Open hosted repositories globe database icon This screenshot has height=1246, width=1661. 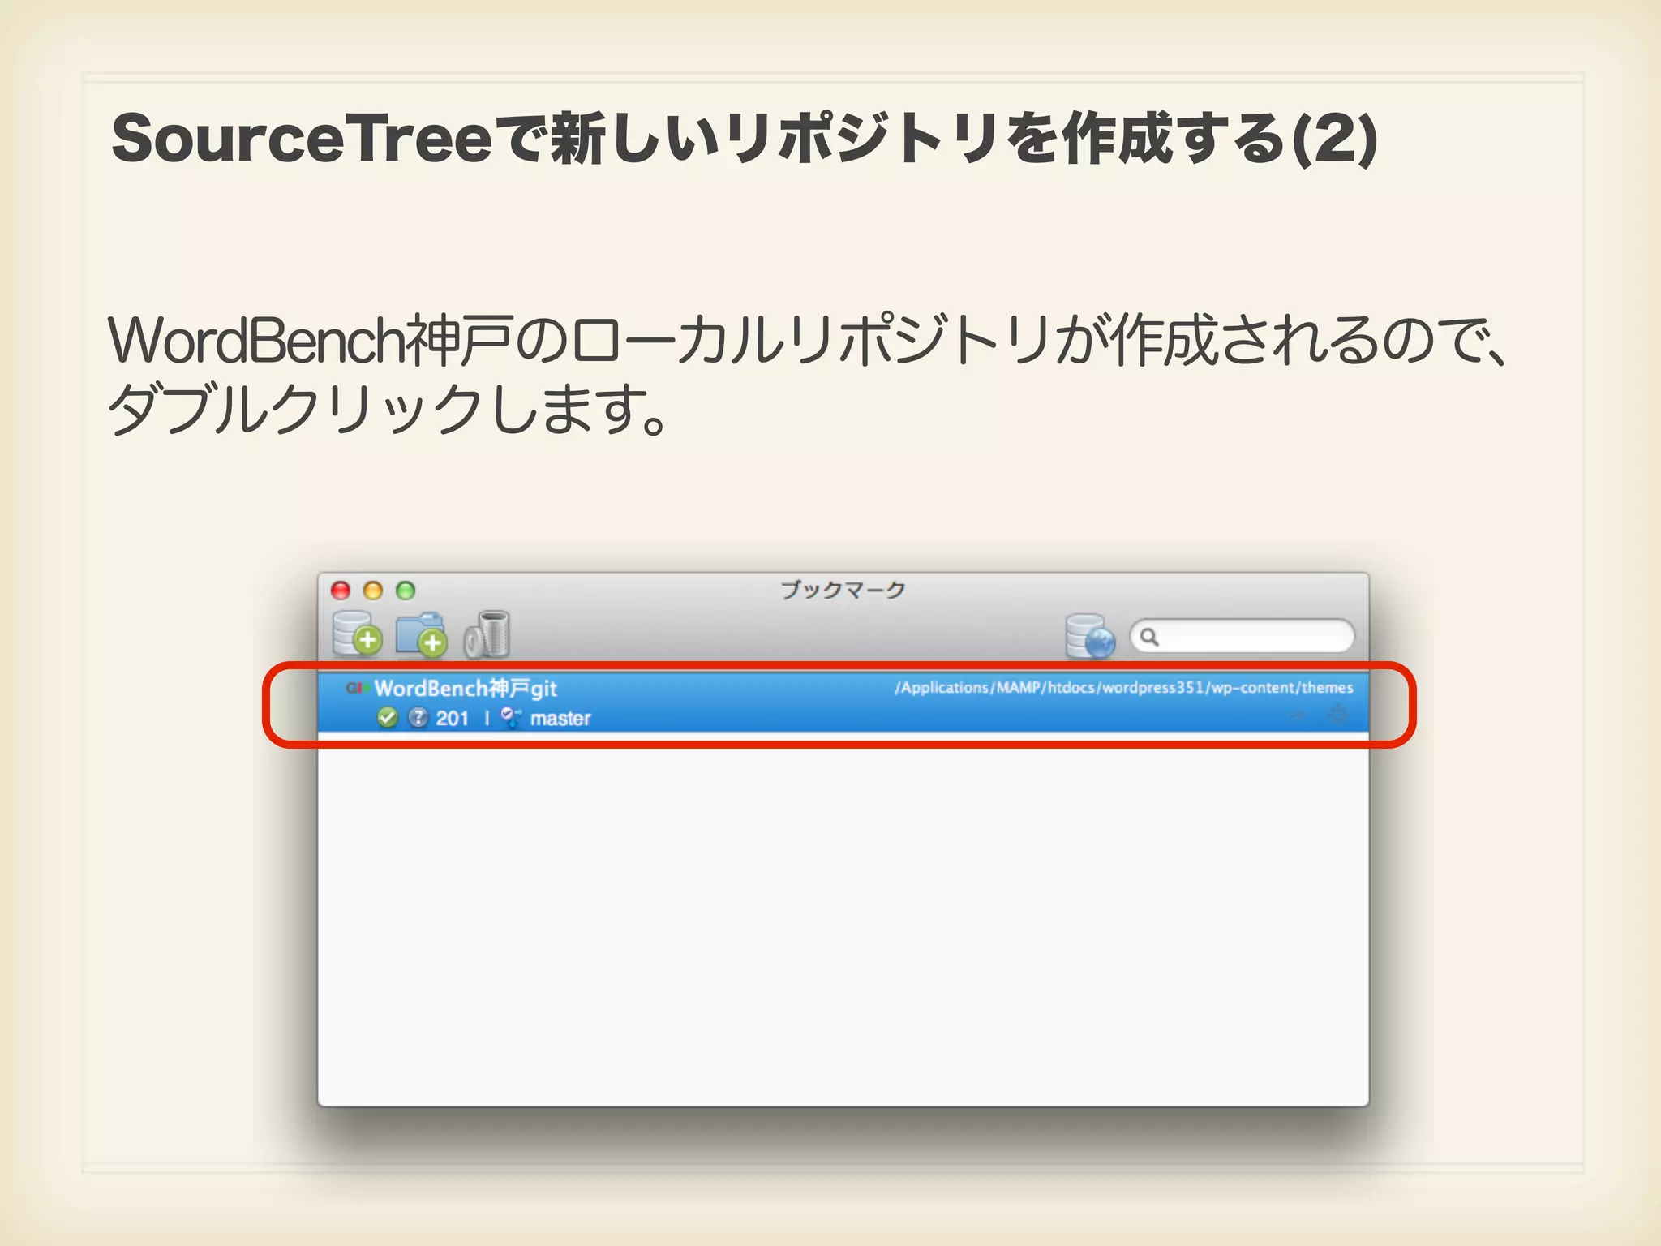click(x=1089, y=636)
